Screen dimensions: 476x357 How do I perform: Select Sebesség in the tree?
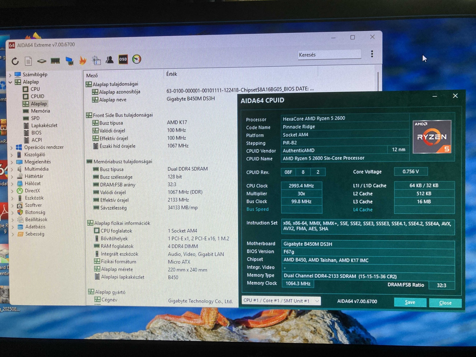click(x=35, y=234)
